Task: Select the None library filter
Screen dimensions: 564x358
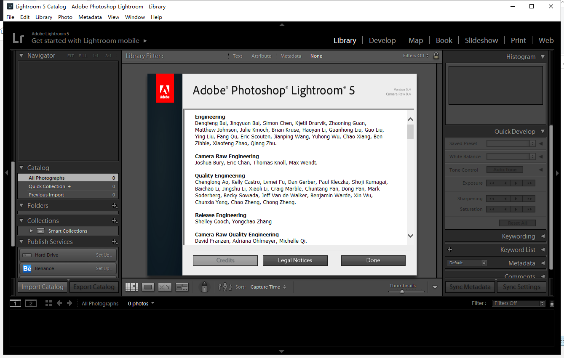Action: click(316, 56)
